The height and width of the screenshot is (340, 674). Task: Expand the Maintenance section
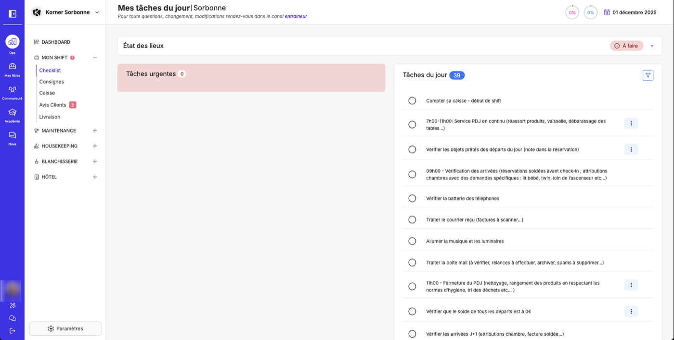pos(95,131)
